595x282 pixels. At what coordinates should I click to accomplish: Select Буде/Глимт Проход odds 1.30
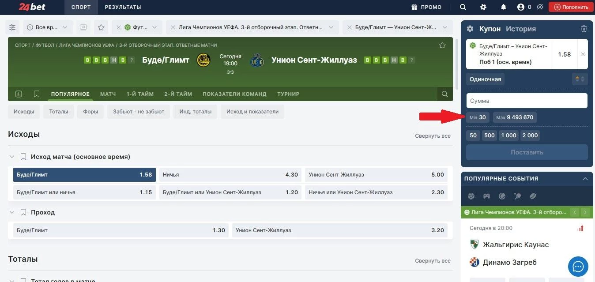[x=121, y=230]
